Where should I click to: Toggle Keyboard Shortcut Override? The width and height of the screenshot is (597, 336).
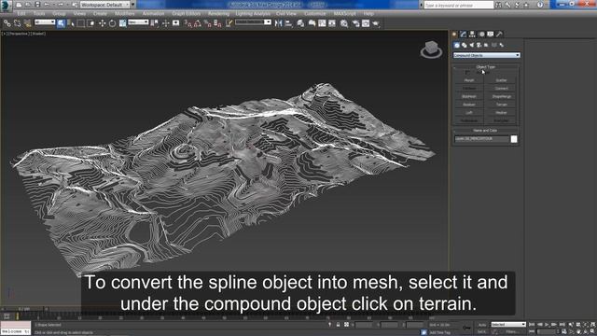pos(176,23)
